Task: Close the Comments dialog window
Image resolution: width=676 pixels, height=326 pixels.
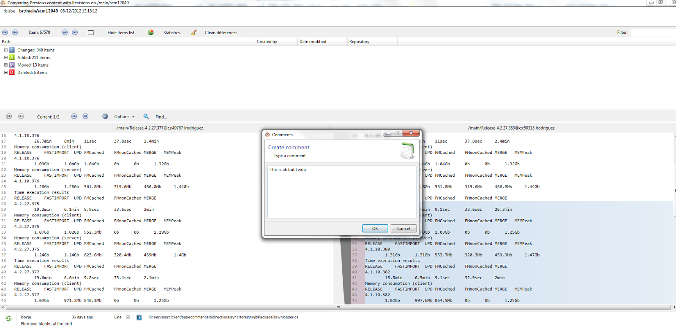Action: point(411,133)
